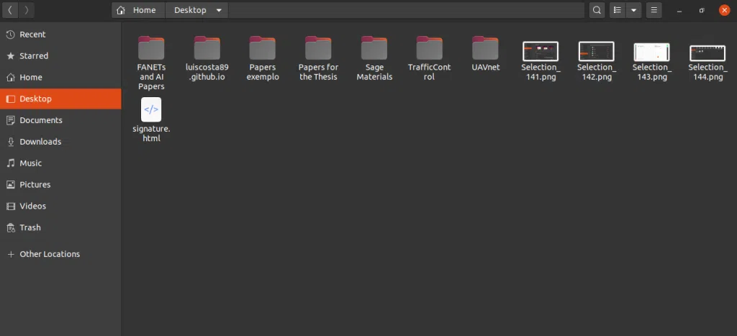Select Selection_141.png thumbnail
Viewport: 737px width, 336px height.
point(541,51)
